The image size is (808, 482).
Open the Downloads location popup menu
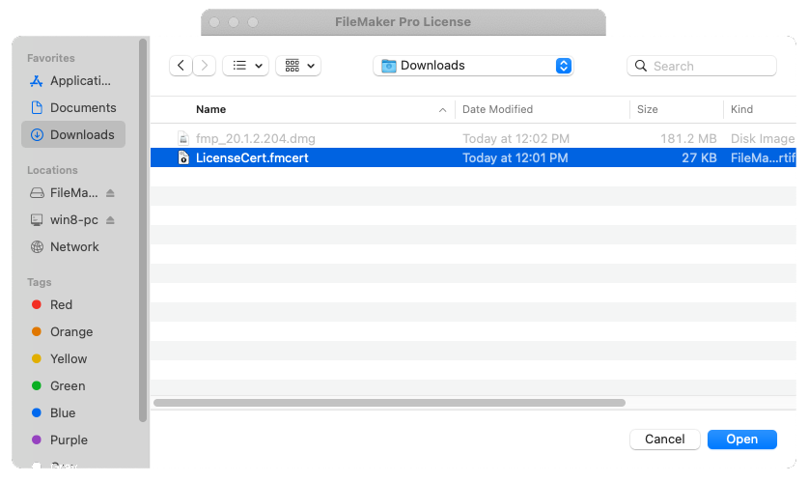coord(473,66)
